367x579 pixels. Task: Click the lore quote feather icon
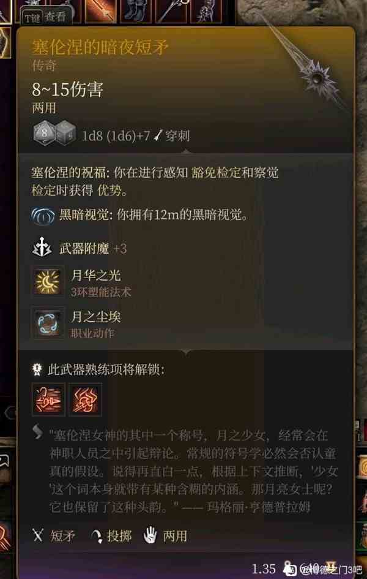coord(37,432)
